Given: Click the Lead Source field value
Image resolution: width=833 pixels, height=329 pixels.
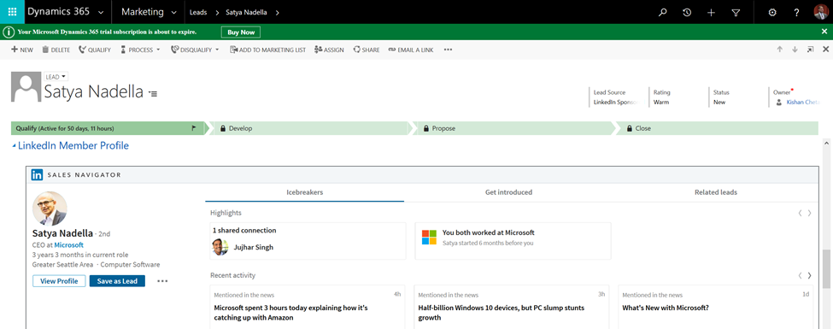Looking at the screenshot, I should [x=615, y=102].
